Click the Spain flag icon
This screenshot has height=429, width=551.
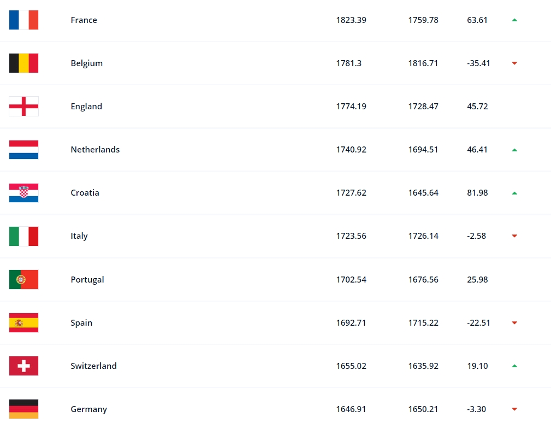tap(23, 323)
